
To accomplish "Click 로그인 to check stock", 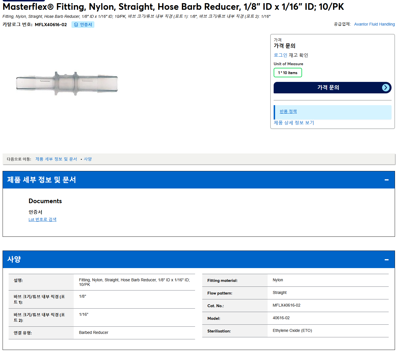I will coord(280,55).
